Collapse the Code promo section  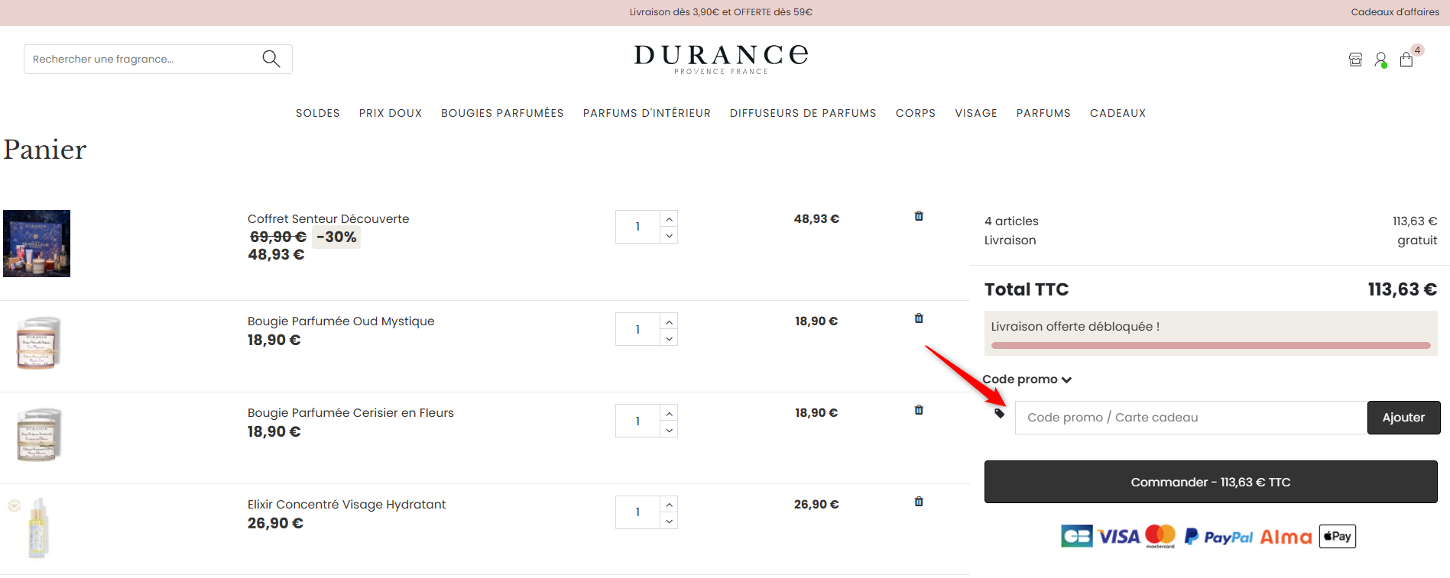(1027, 379)
